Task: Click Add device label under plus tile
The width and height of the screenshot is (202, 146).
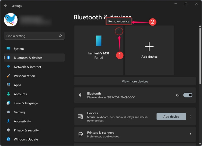Action: point(149,57)
